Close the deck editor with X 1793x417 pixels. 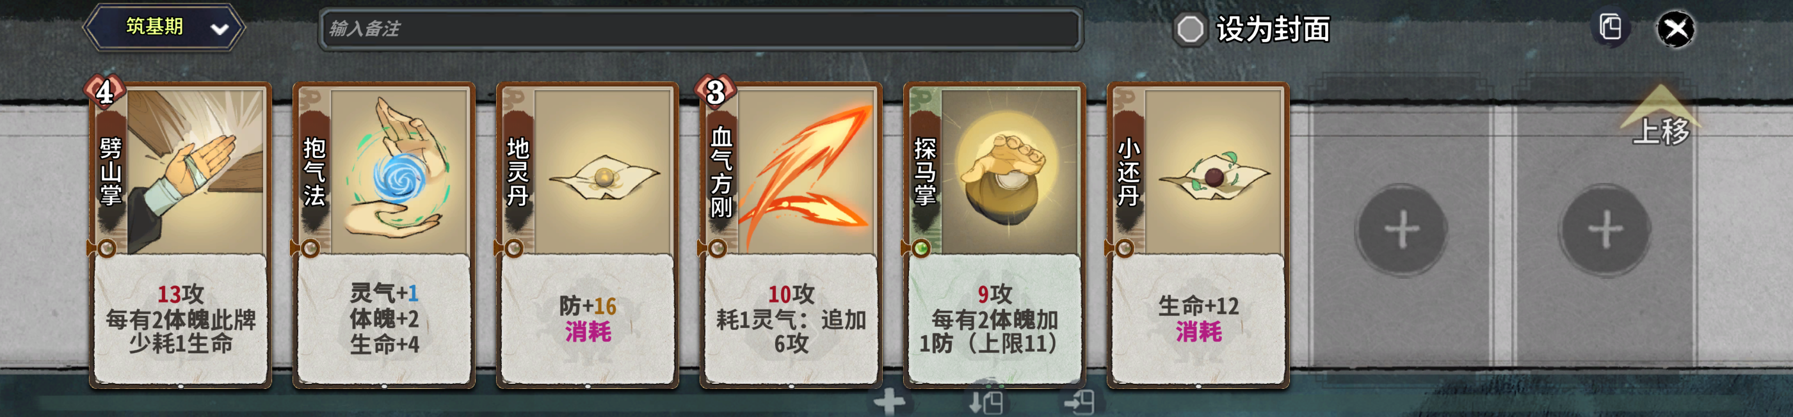click(1675, 29)
